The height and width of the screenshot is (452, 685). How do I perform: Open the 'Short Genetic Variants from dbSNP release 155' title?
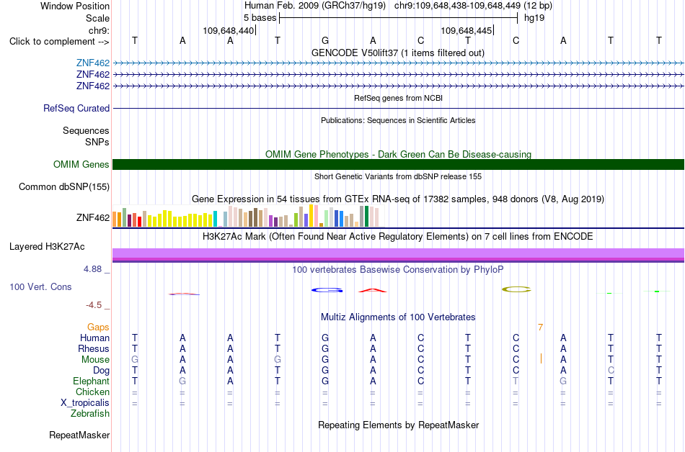click(x=398, y=176)
